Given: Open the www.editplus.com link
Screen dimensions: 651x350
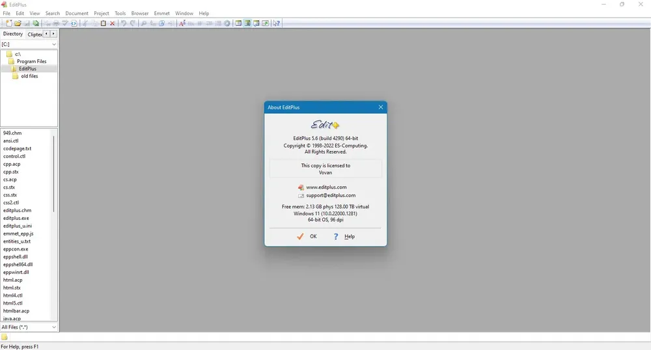Looking at the screenshot, I should pos(326,187).
